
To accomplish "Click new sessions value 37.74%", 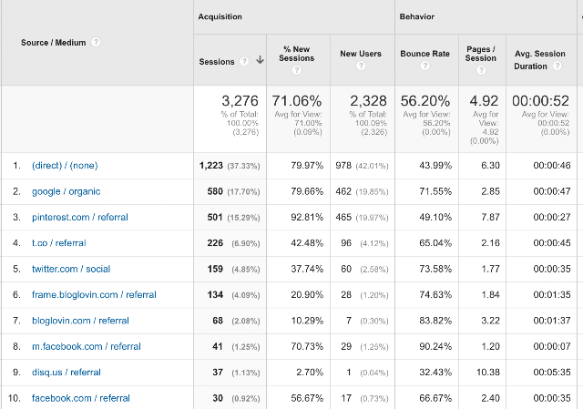I will coord(307,269).
